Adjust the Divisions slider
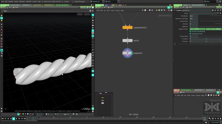Screen dimensions: 222x124 [210, 24]
